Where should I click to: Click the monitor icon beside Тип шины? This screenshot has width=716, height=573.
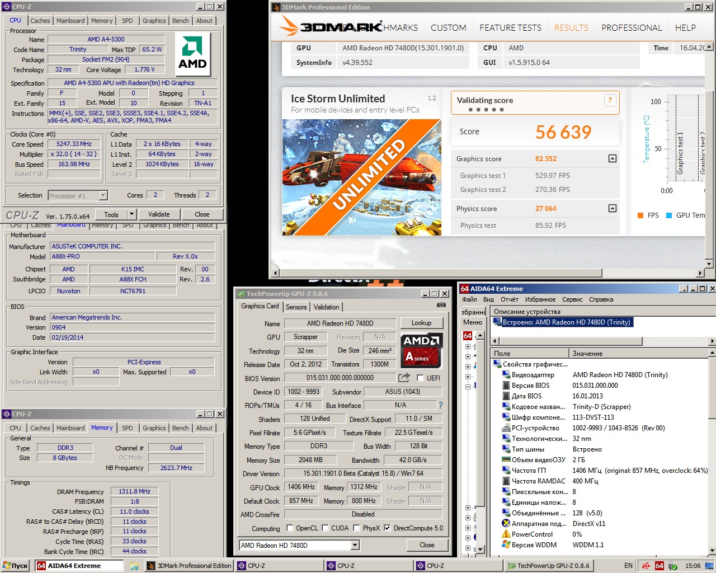(x=506, y=449)
